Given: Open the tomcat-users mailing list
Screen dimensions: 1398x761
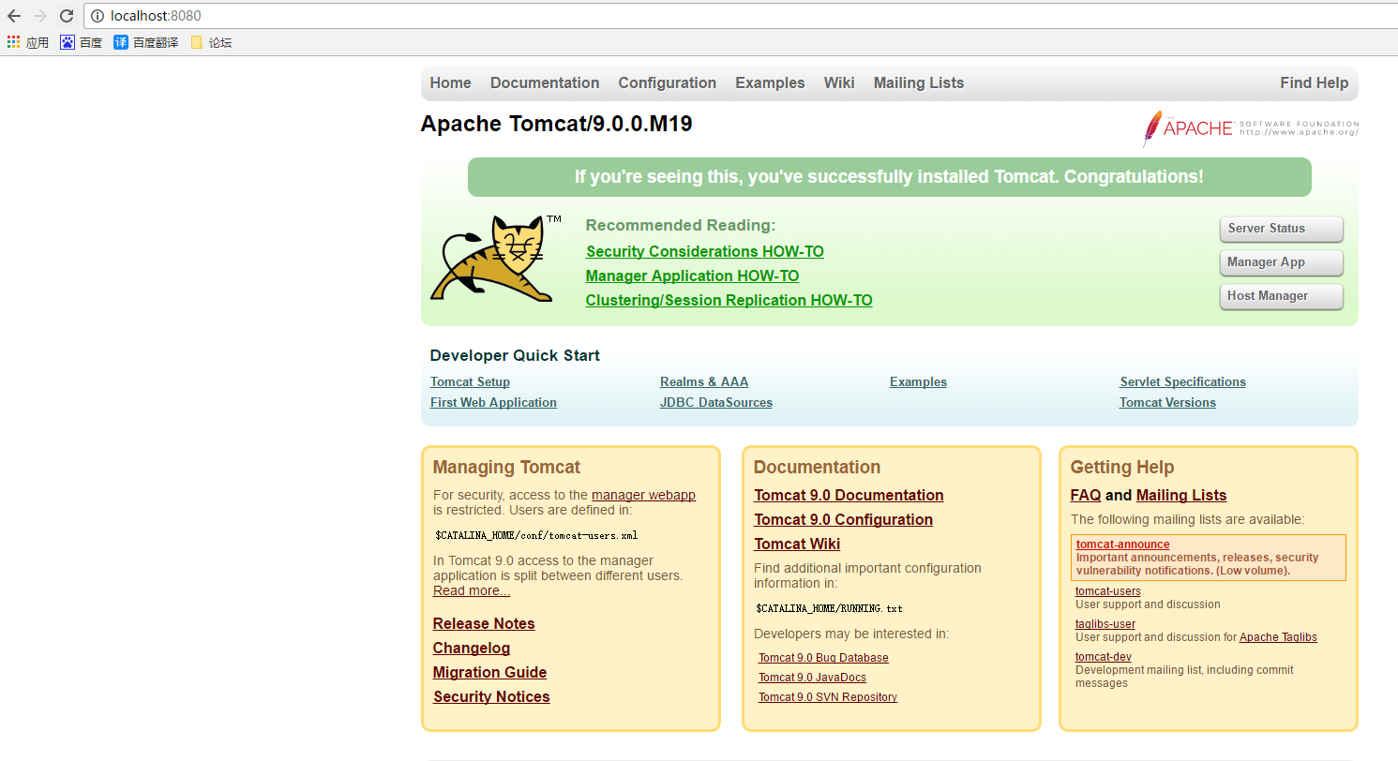Looking at the screenshot, I should [x=1108, y=591].
